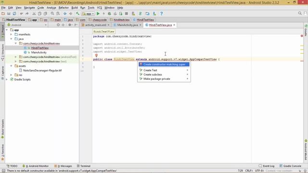The height and width of the screenshot is (173, 308).
Task: Expand the (test) package node
Action: point(16,62)
